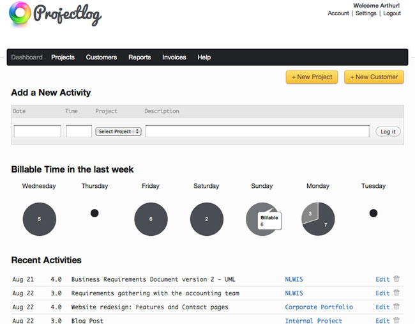Click the 'Blog Post' activity description

(87, 321)
